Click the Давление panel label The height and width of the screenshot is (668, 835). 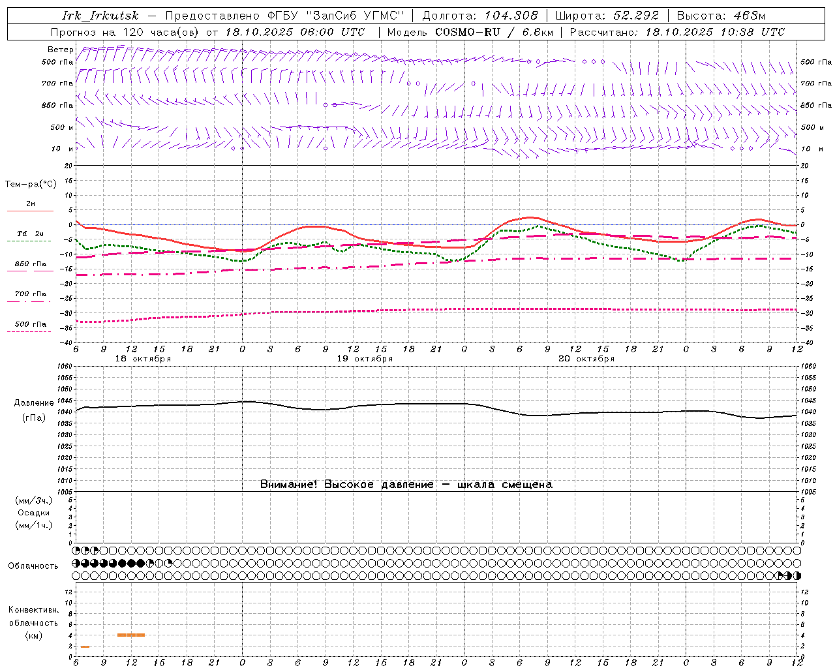pos(34,403)
